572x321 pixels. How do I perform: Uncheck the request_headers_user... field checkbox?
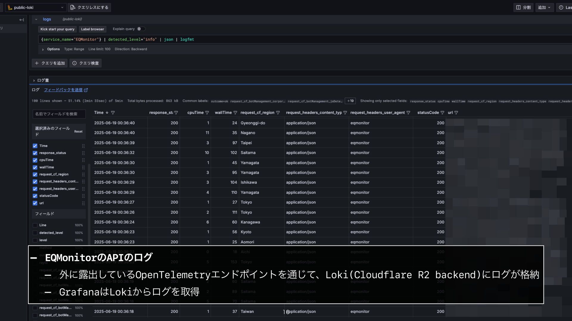point(35,189)
